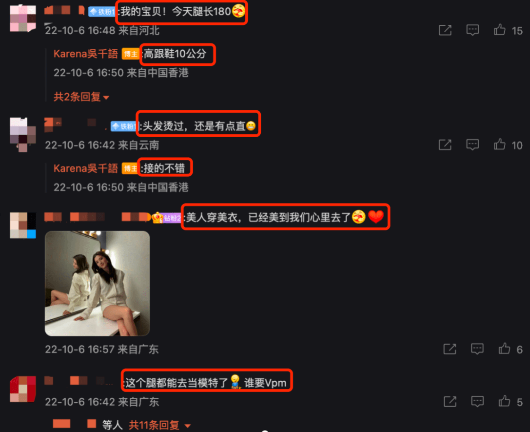Open Karena吴千語 profile from the 高跟鞋10公分 reply
The height and width of the screenshot is (432, 530).
click(85, 54)
